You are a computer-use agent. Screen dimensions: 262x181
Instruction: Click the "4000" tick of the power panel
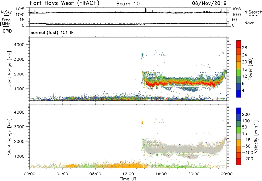click(19, 45)
